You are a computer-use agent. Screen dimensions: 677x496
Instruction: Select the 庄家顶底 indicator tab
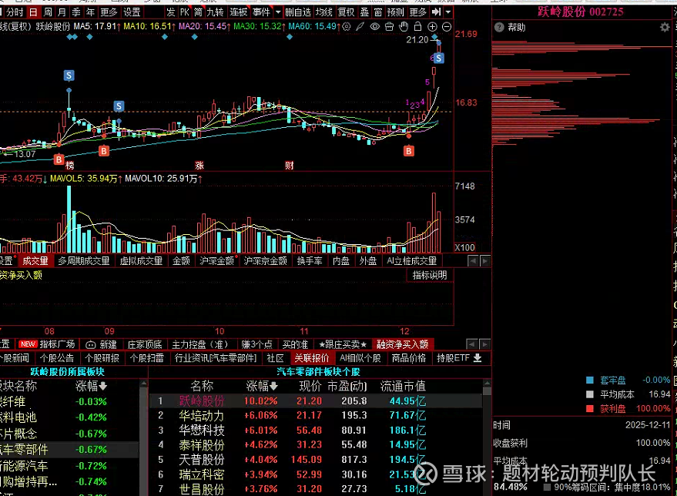coord(145,344)
